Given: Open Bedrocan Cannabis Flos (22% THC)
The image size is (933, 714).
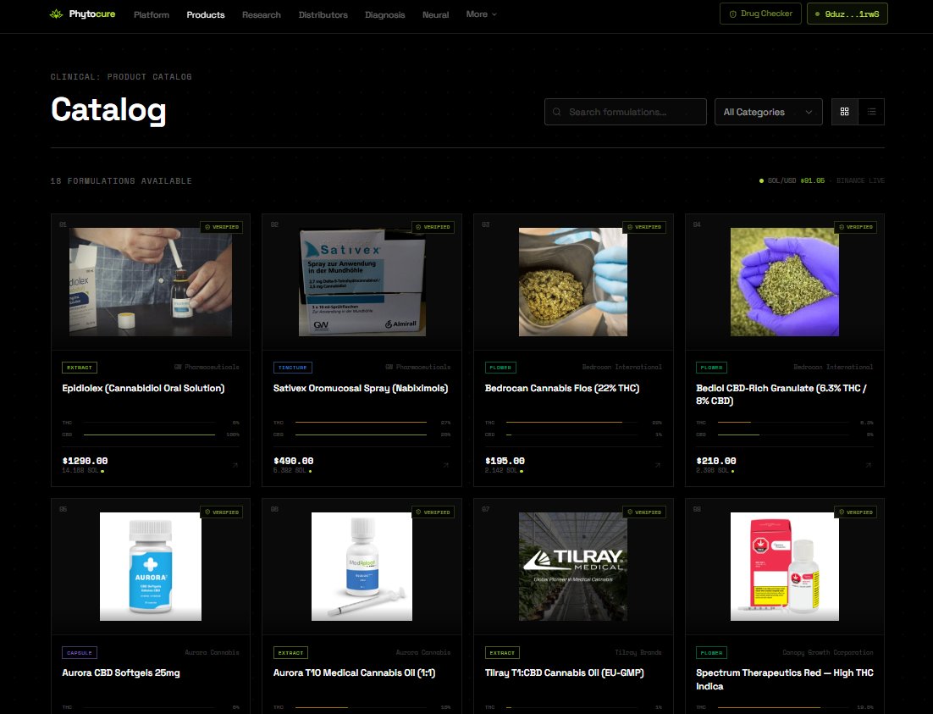Looking at the screenshot, I should tap(562, 388).
